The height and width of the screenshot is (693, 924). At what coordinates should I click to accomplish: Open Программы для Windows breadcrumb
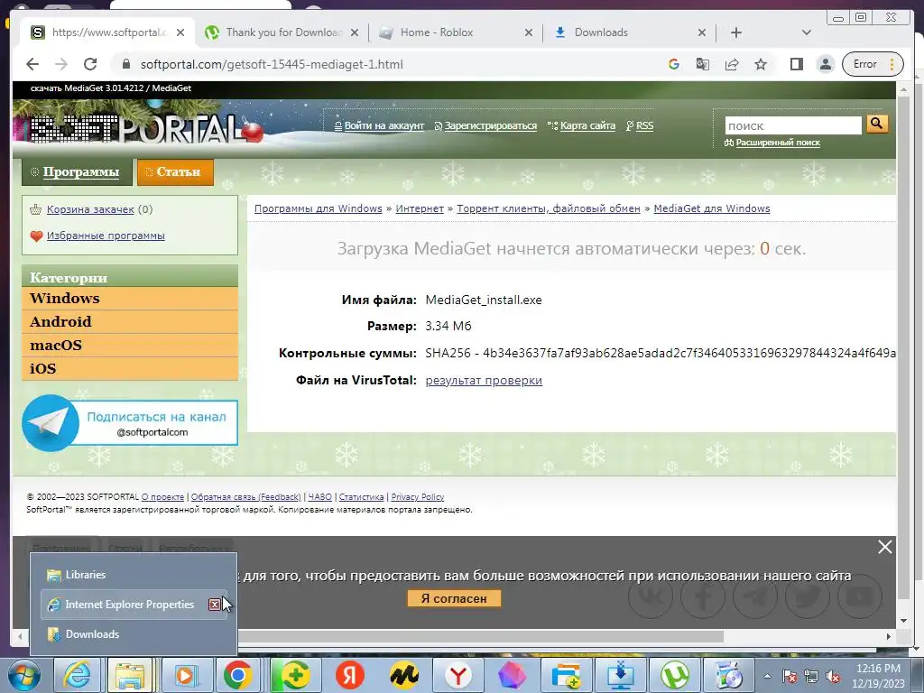click(x=319, y=208)
